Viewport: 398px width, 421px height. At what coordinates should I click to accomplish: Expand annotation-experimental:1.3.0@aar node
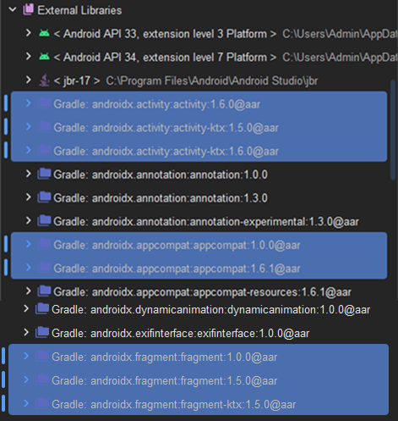[x=28, y=221]
